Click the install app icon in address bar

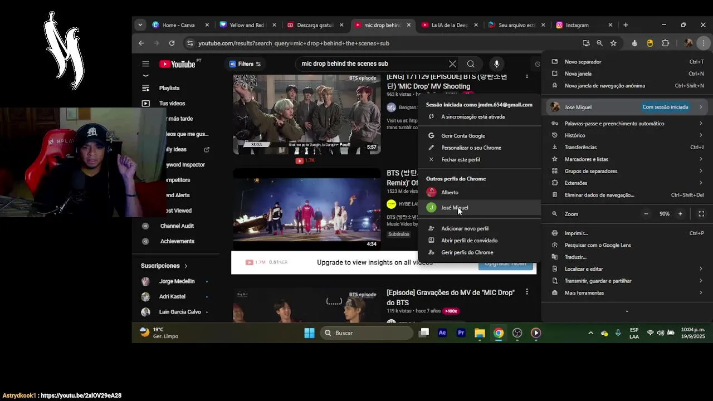point(586,43)
